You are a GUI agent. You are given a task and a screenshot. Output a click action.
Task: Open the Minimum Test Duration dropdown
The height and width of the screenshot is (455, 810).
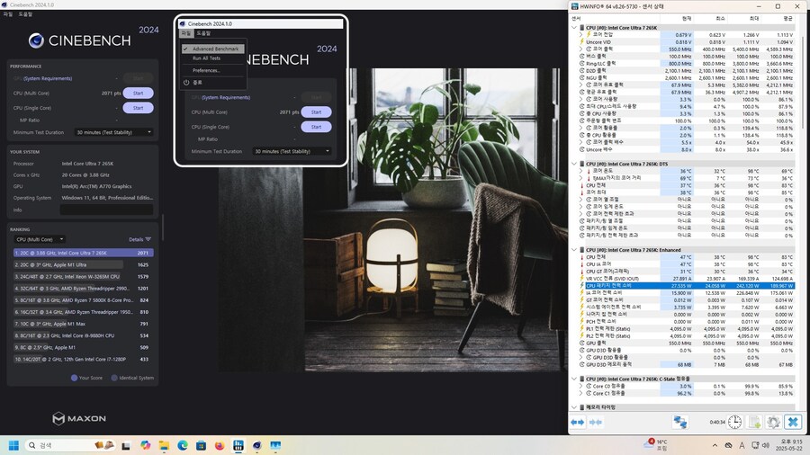pyautogui.click(x=113, y=132)
